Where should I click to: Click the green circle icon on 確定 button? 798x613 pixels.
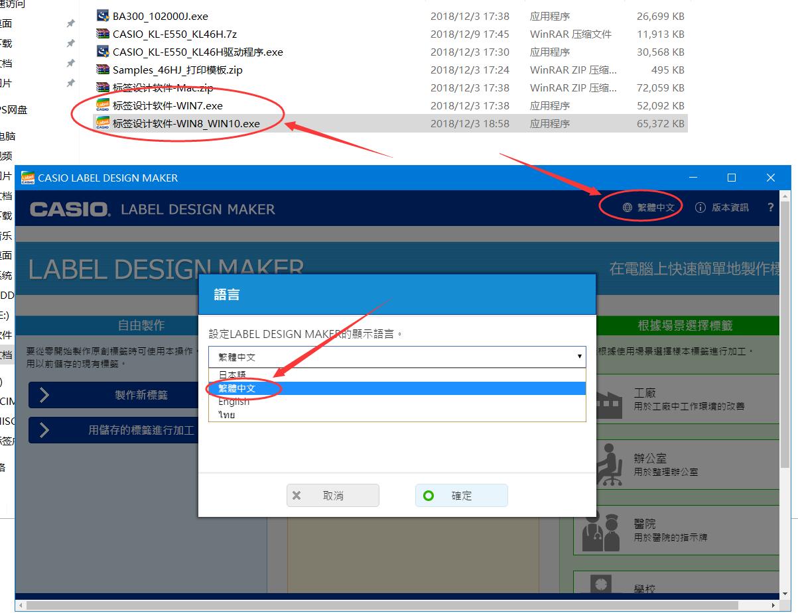429,496
